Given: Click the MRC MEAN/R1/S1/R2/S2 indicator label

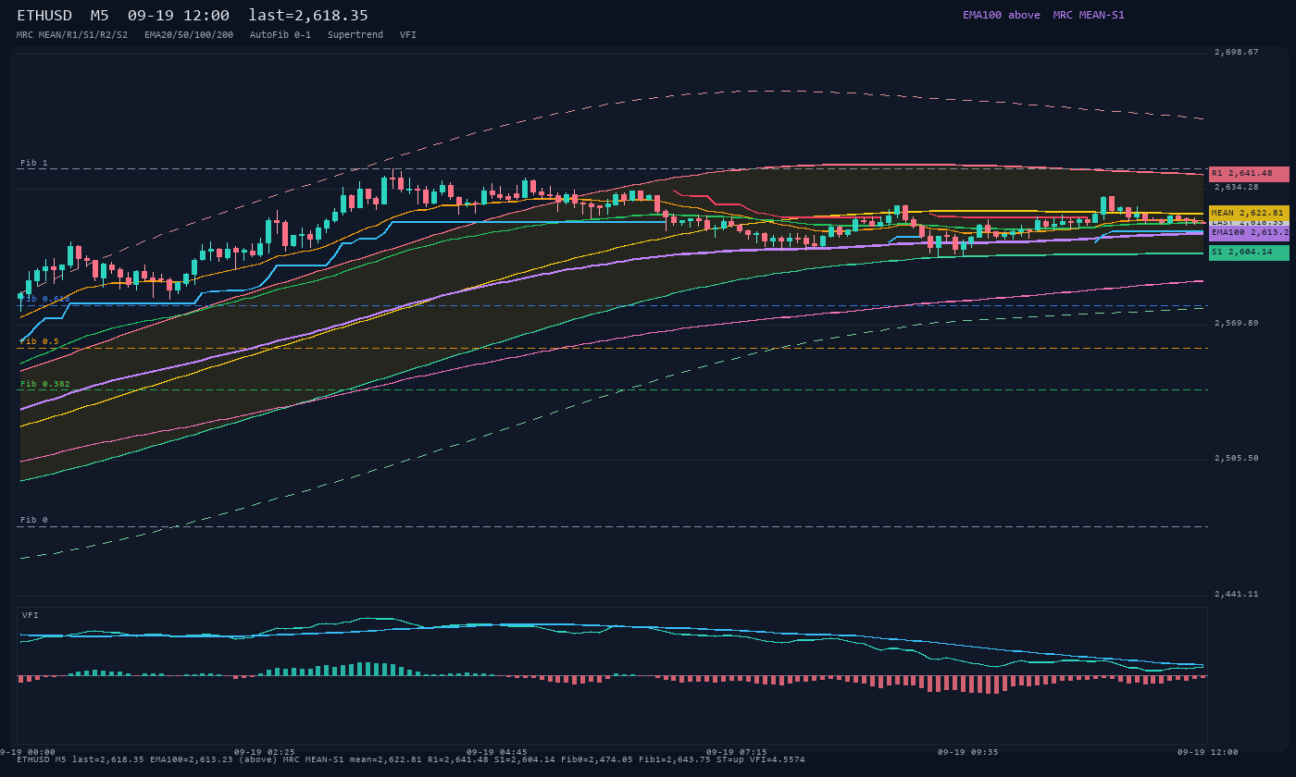Looking at the screenshot, I should coord(72,35).
